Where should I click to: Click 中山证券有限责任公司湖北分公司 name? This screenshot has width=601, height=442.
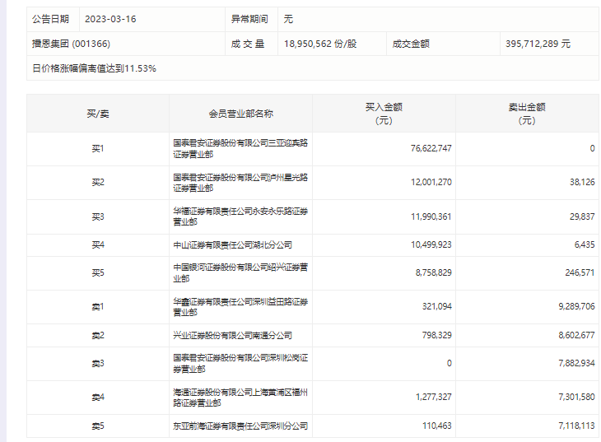tap(232, 245)
